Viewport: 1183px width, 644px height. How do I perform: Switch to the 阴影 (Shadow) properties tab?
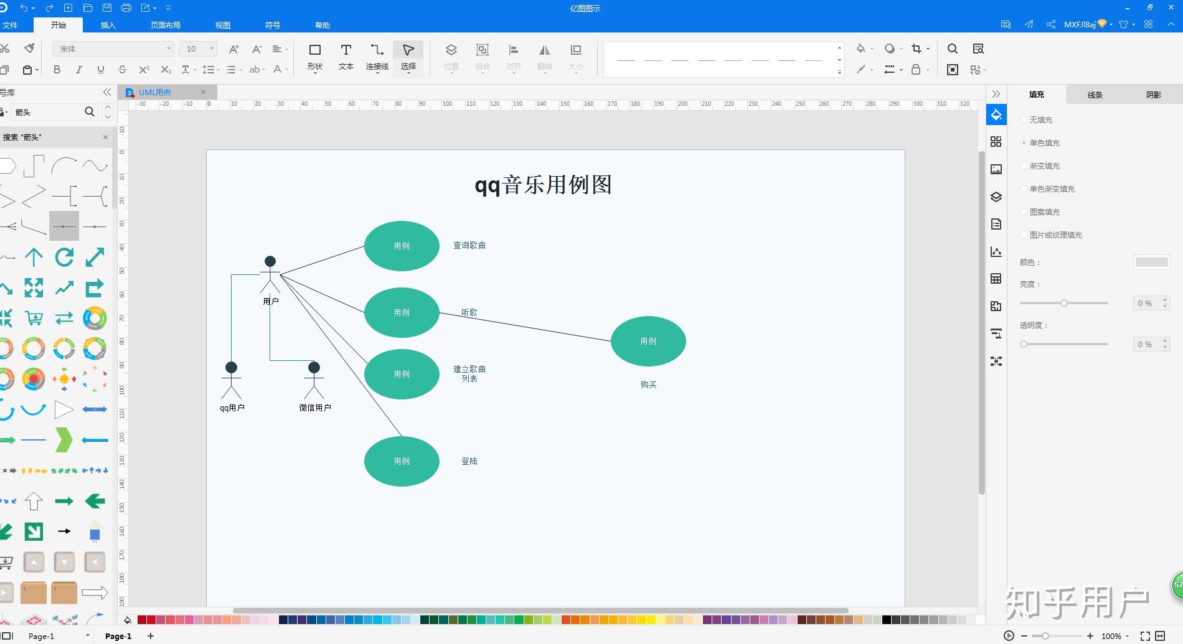(1154, 95)
